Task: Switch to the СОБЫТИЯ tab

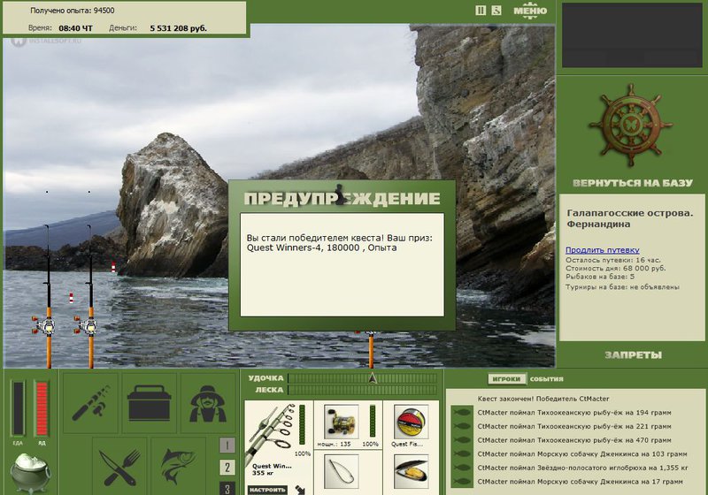Action: (546, 379)
